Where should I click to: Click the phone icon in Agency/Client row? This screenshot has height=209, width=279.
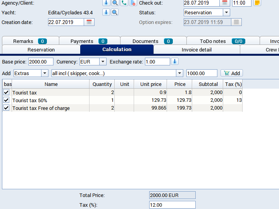point(124,3)
